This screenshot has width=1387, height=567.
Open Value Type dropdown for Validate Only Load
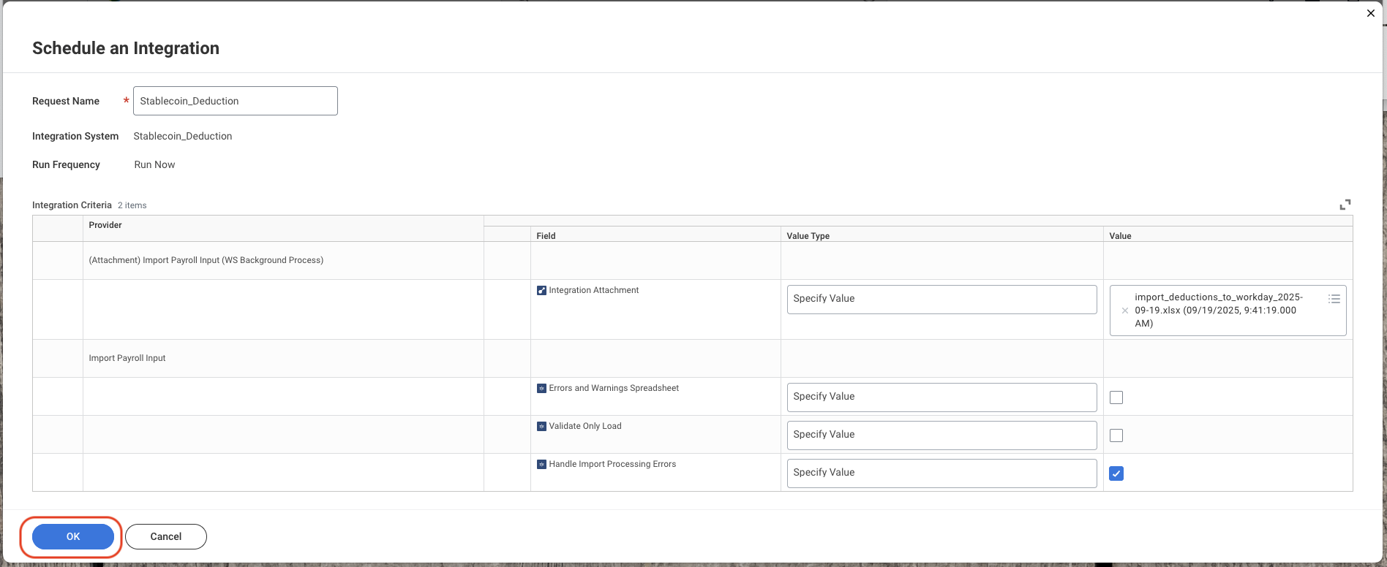(941, 435)
